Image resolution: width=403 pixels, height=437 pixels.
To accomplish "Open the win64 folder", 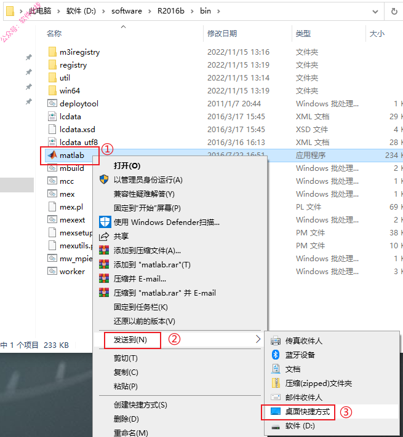I will pyautogui.click(x=70, y=90).
